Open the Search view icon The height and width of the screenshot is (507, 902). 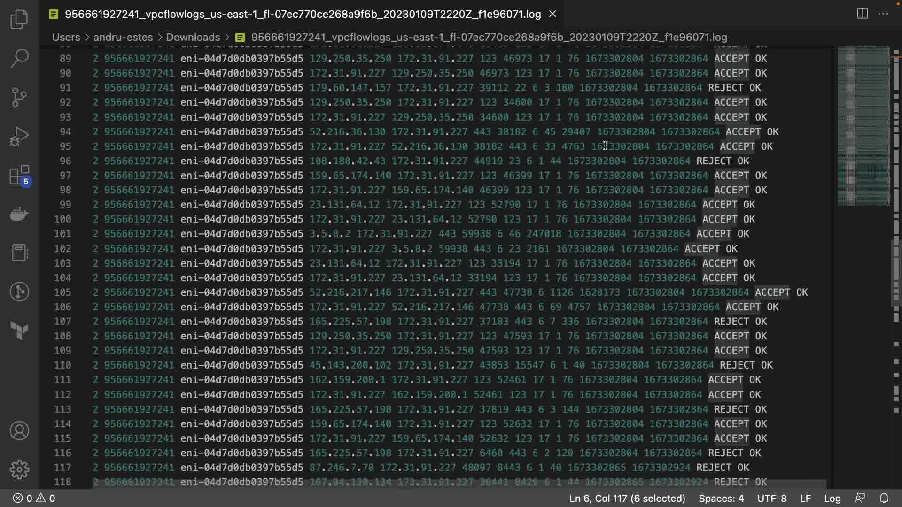coord(19,58)
